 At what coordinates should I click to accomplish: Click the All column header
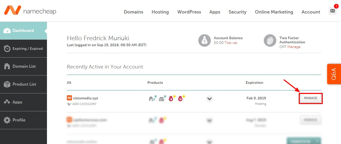(x=69, y=83)
